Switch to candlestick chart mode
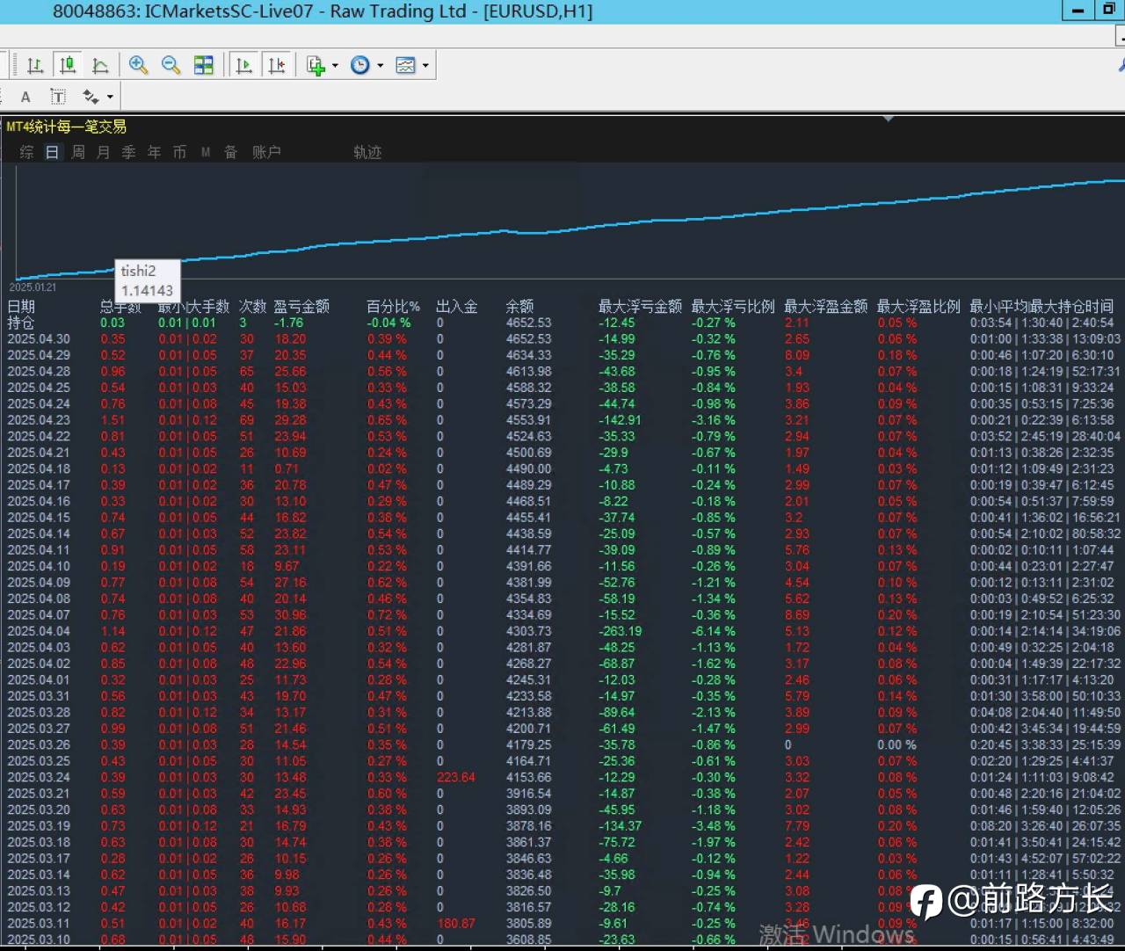The height and width of the screenshot is (951, 1125). tap(68, 65)
